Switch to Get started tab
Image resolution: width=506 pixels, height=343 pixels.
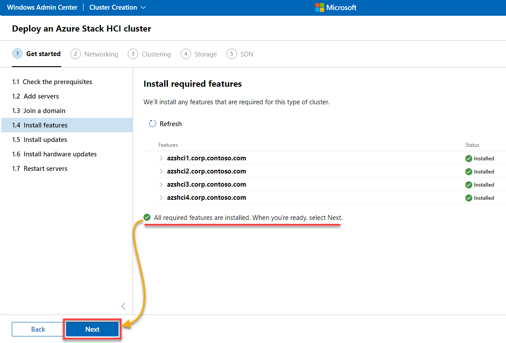[36, 54]
